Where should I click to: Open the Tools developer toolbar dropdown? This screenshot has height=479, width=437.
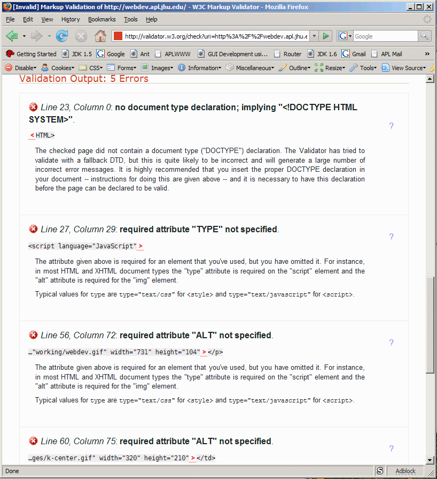click(x=363, y=68)
